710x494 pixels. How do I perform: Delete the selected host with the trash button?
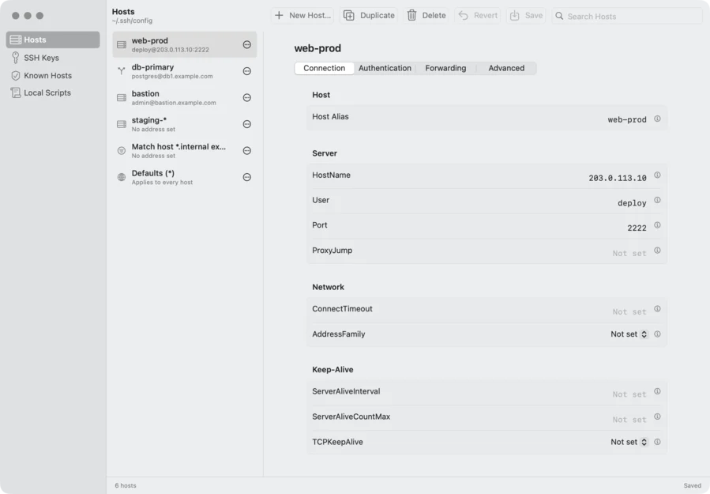[426, 15]
